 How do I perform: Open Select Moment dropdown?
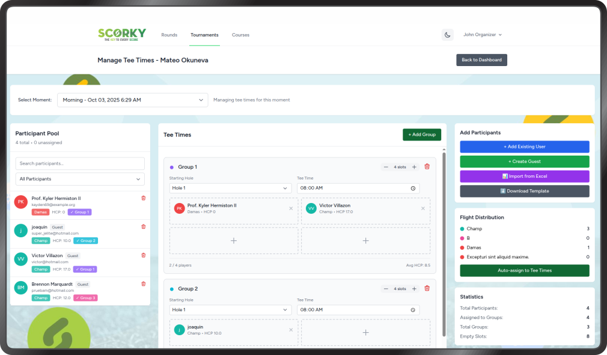[x=132, y=100]
